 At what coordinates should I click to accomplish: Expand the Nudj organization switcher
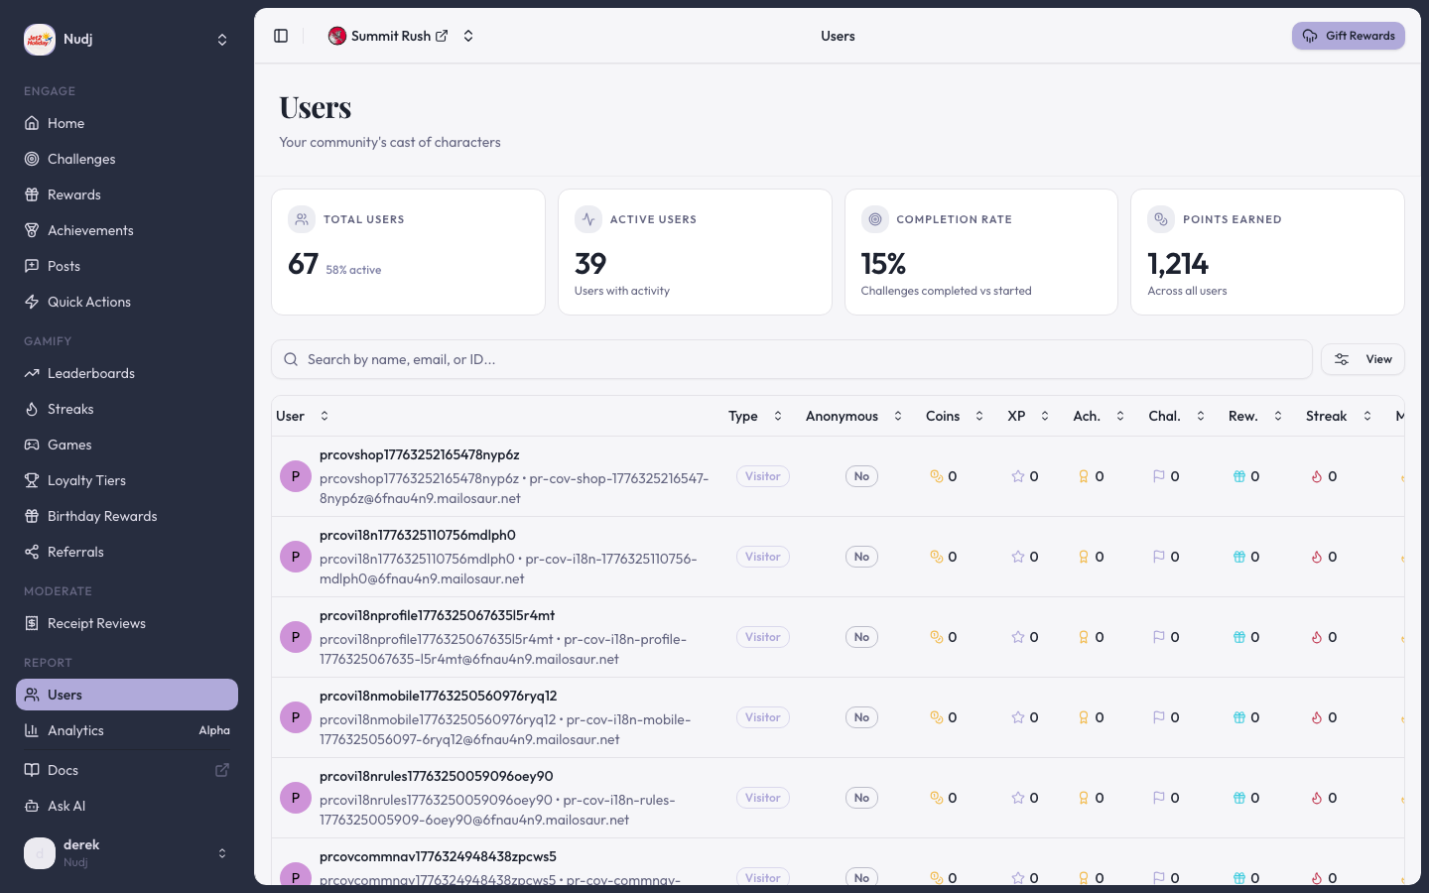coord(221,40)
